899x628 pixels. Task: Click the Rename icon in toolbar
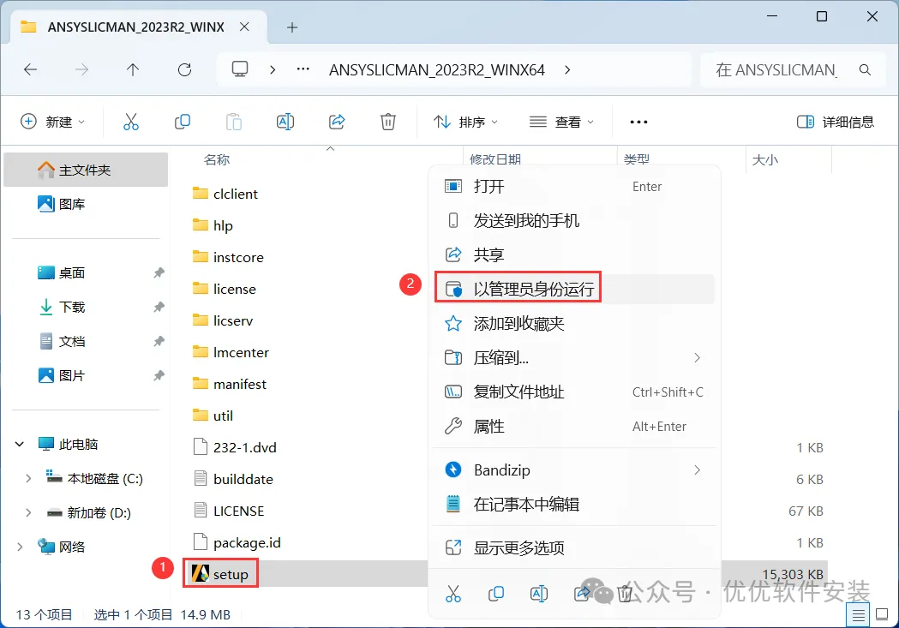pos(285,122)
